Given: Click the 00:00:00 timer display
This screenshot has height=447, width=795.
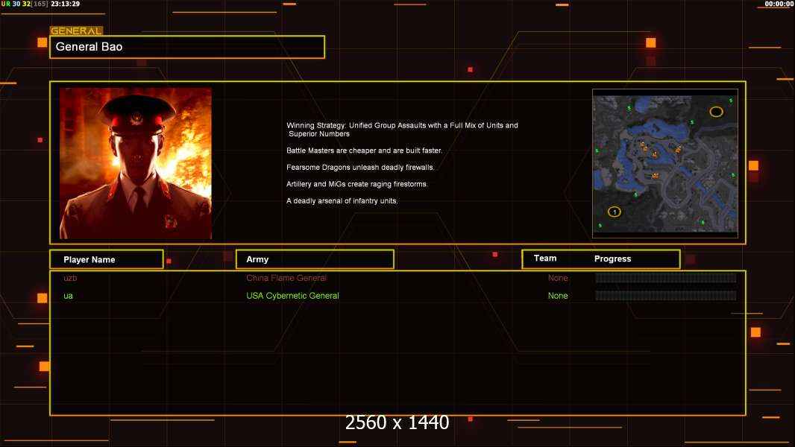Looking at the screenshot, I should (779, 4).
